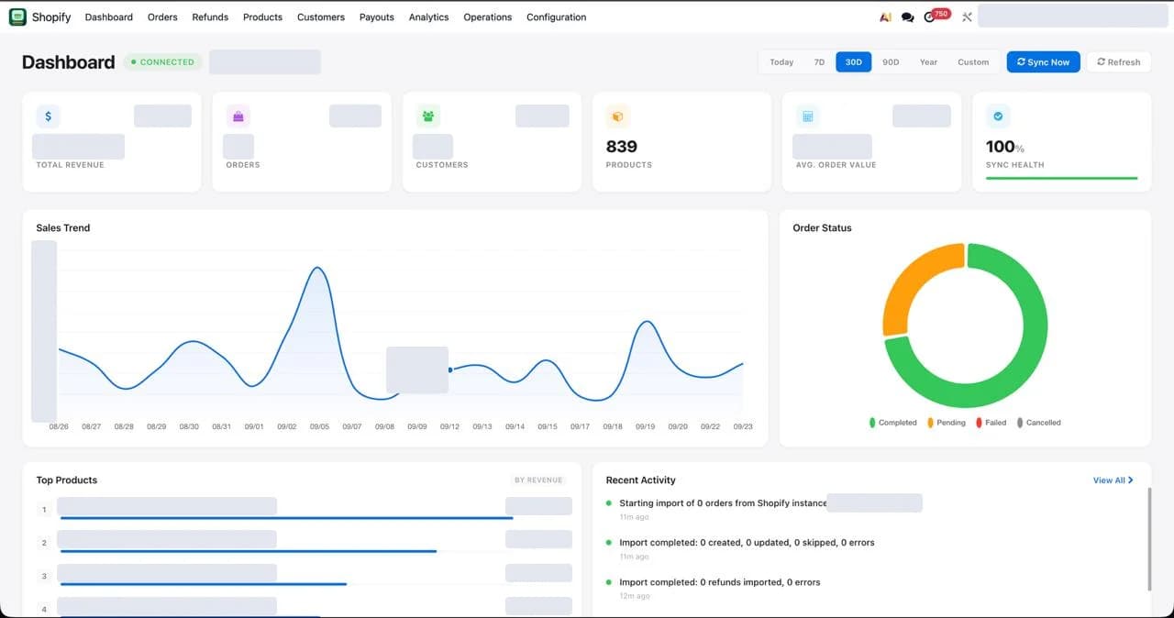Toggle Failed in chart legend

coord(991,423)
